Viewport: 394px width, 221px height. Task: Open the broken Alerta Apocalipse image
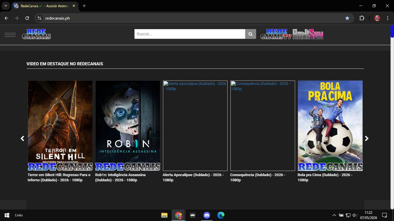[195, 126]
